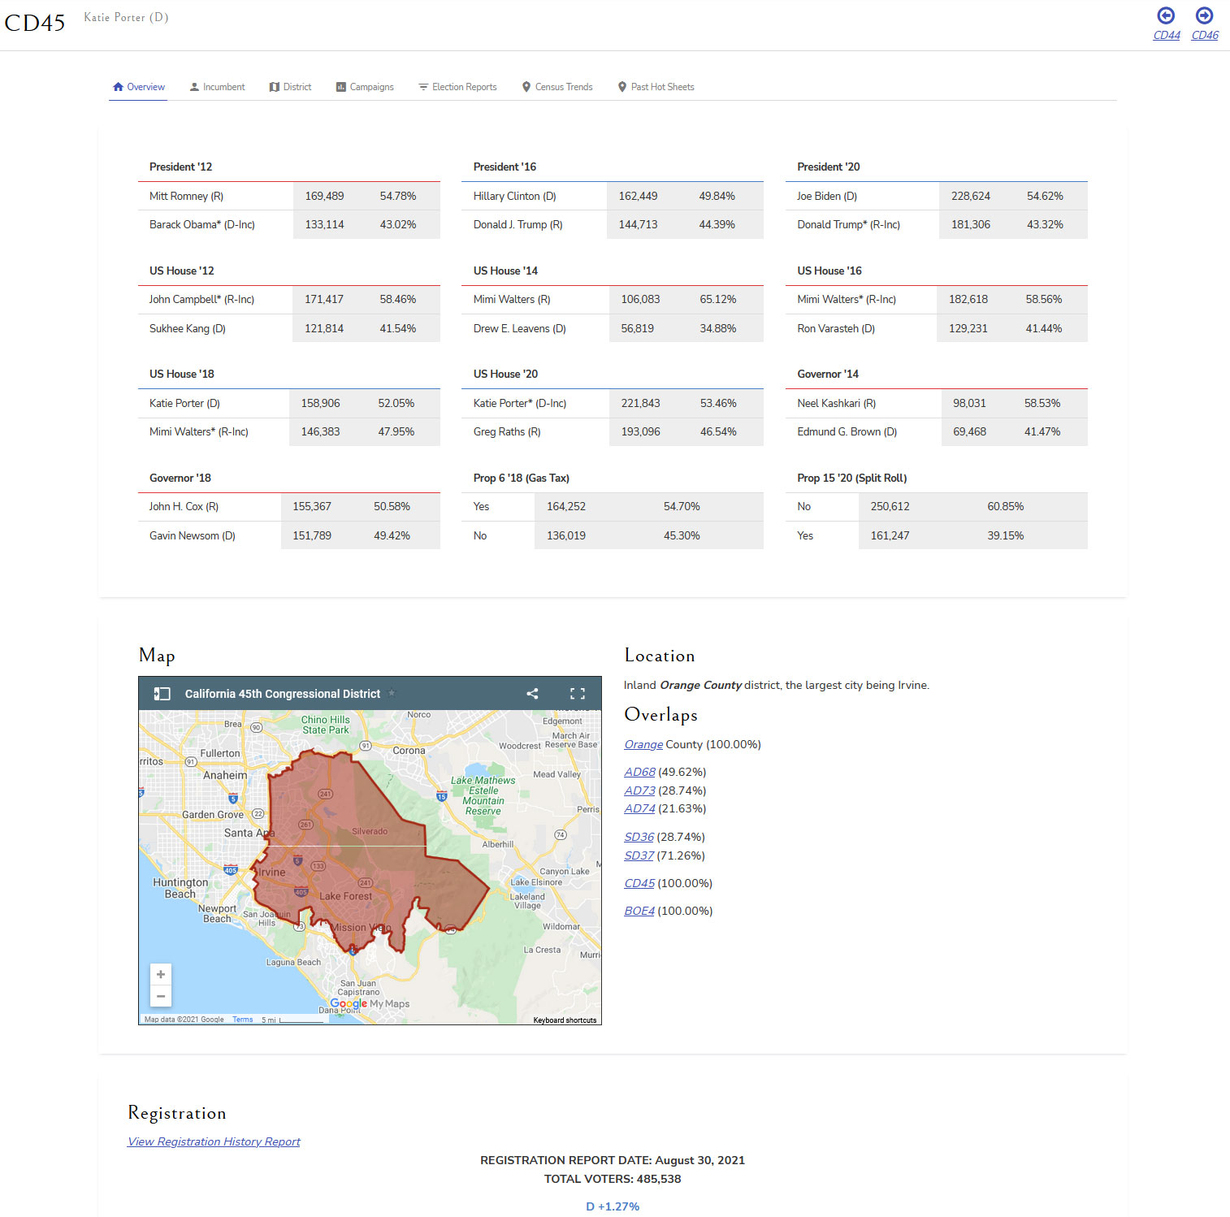Switch to the Incumbent tab
The height and width of the screenshot is (1217, 1230).
point(217,87)
